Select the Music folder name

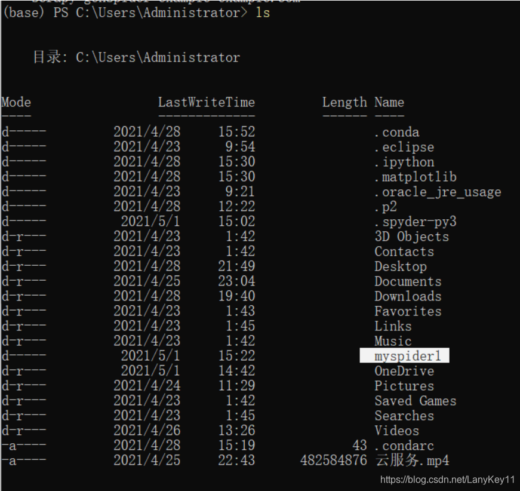coord(393,341)
